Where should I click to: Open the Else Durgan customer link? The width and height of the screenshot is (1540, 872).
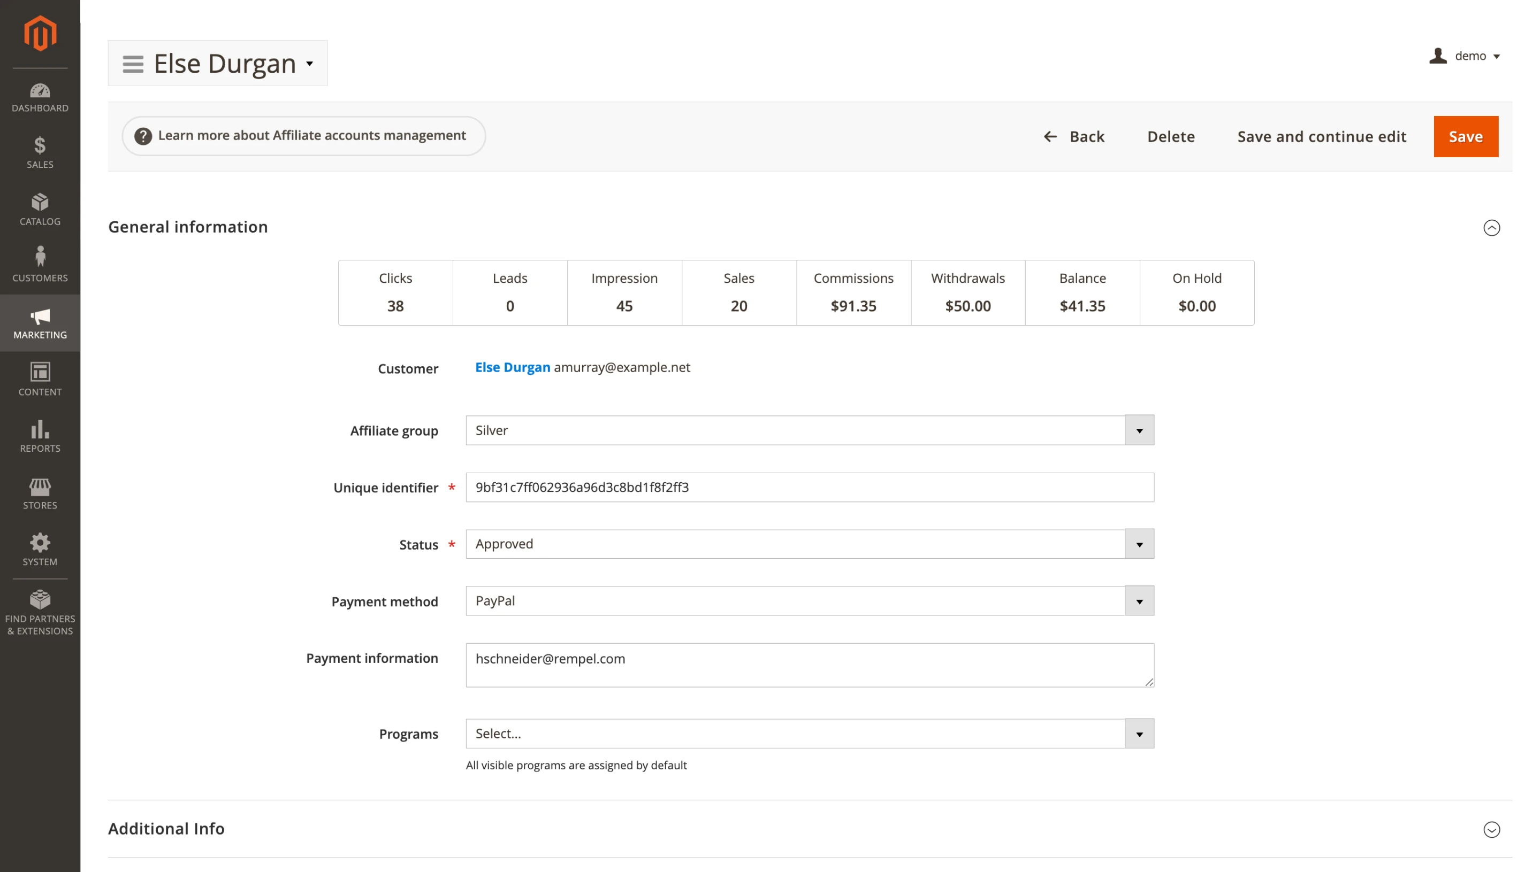point(512,367)
